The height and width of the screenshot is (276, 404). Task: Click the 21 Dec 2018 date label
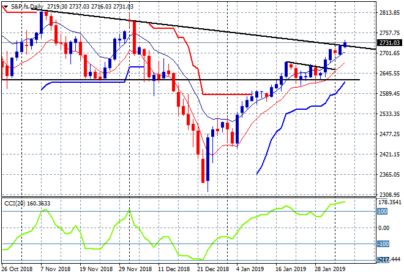click(x=213, y=269)
